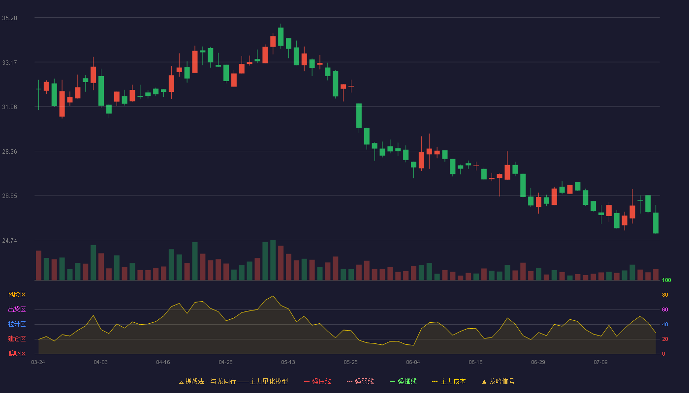Image resolution: width=689 pixels, height=393 pixels.
Task: Click the chart title 云梯战法 · 与龙同行——主力量化模型
Action: (x=233, y=381)
